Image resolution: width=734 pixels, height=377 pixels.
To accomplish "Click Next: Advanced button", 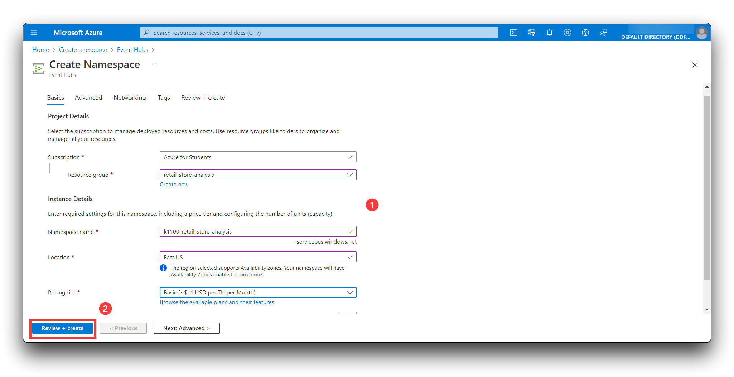I will pyautogui.click(x=187, y=328).
